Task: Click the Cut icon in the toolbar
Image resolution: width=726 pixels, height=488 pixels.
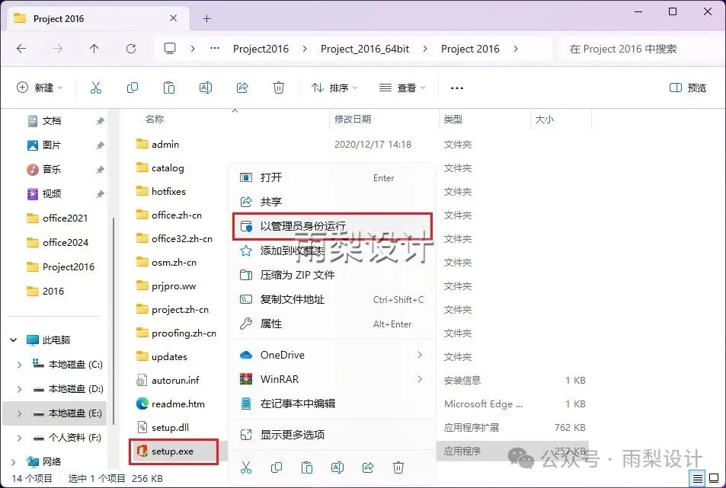Action: pos(96,88)
